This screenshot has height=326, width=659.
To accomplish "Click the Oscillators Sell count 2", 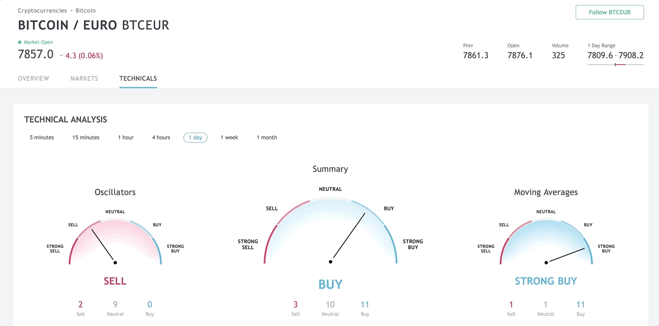I will click(x=80, y=304).
